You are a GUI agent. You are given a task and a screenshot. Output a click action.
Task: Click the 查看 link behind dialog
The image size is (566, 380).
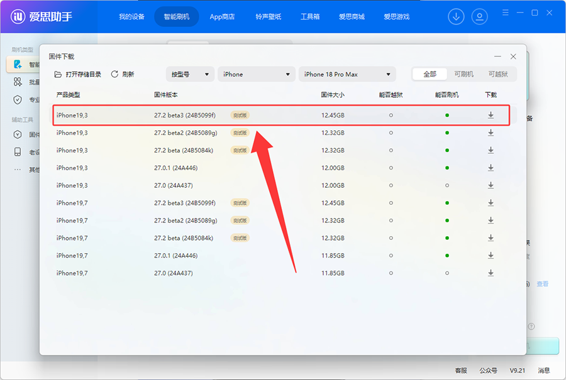point(543,284)
